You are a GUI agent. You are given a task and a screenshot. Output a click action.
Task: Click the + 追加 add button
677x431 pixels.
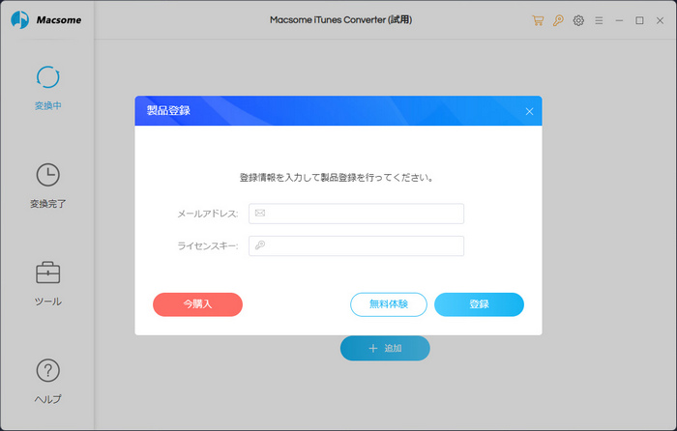(385, 348)
